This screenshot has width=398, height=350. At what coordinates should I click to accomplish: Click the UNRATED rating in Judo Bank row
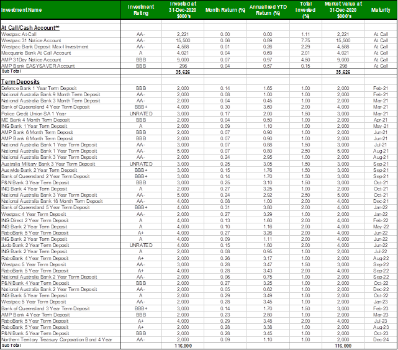[141, 245]
